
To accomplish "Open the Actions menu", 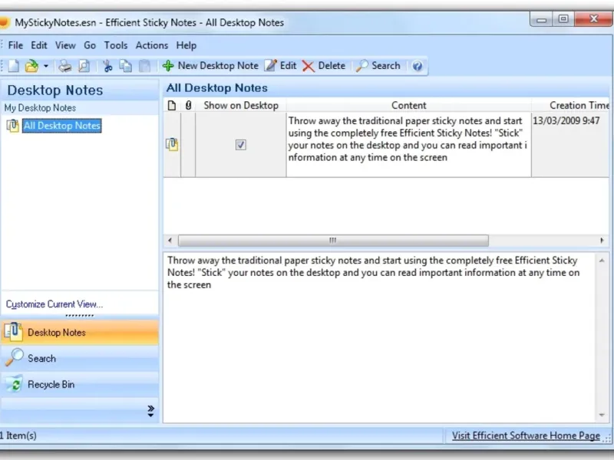I will click(x=152, y=45).
